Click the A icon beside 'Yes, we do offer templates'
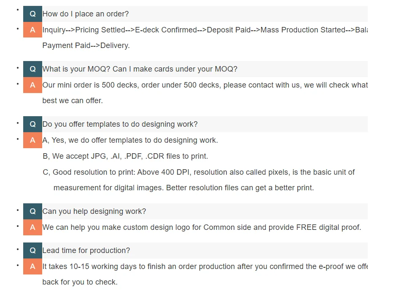This screenshot has width=399, height=293. (32, 140)
